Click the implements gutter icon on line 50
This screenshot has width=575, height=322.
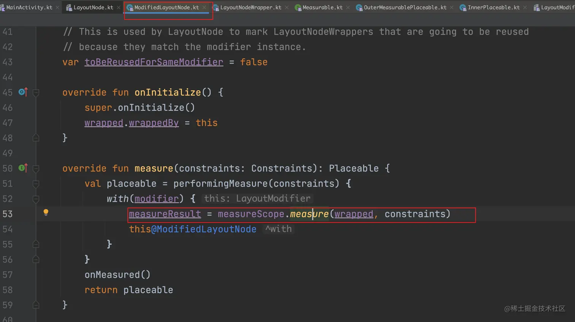tap(23, 168)
